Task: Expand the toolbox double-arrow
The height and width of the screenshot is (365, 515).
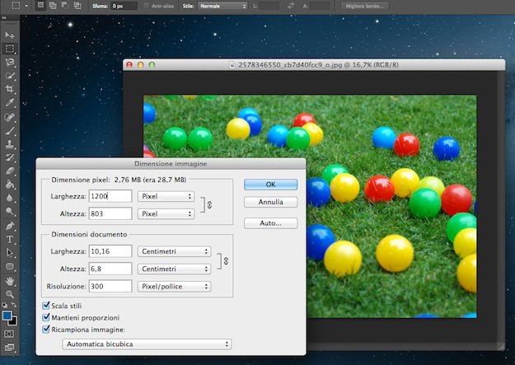Action: click(4, 18)
